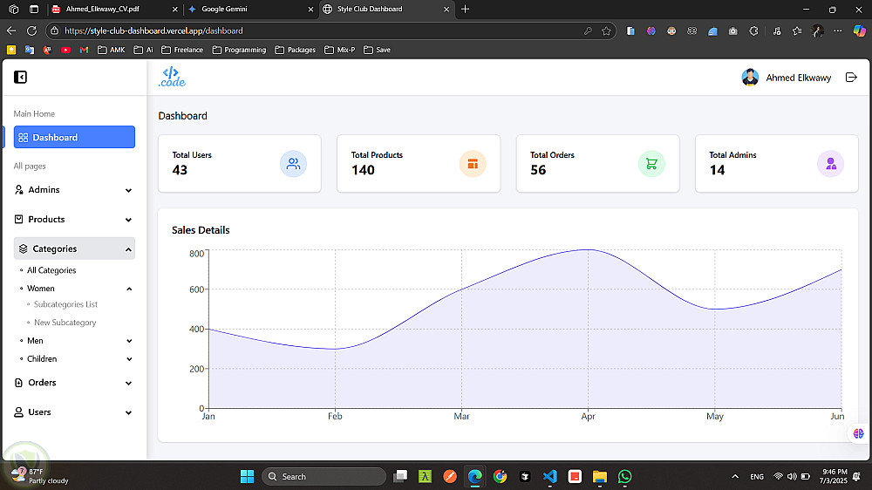
Task: Open the YouTube bookmark icon
Action: click(x=65, y=50)
